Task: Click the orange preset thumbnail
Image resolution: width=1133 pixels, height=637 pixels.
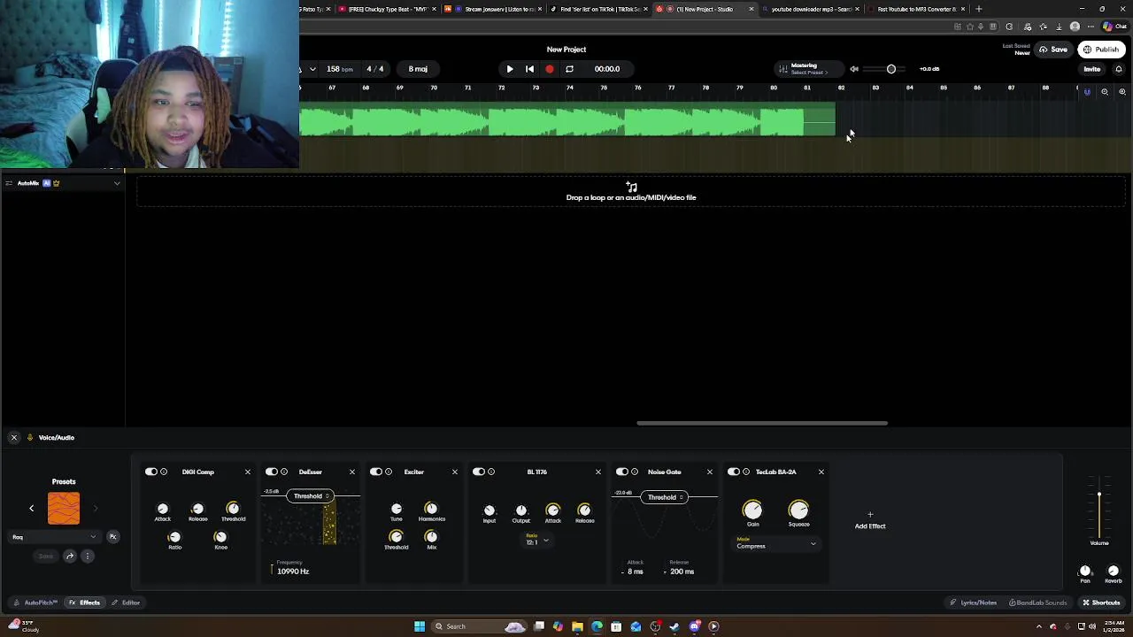Action: click(64, 509)
